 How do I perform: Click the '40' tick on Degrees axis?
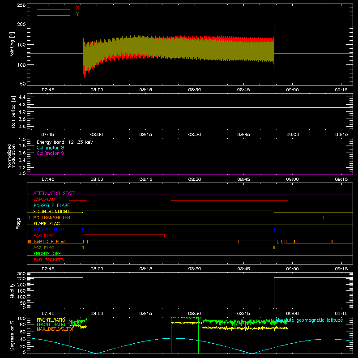point(23,339)
